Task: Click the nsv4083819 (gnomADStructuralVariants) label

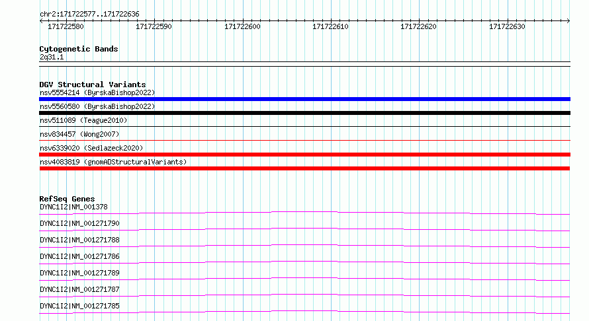Action: tap(113, 162)
